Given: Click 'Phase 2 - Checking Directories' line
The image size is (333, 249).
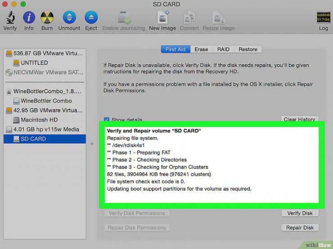Looking at the screenshot, I should [147, 160].
